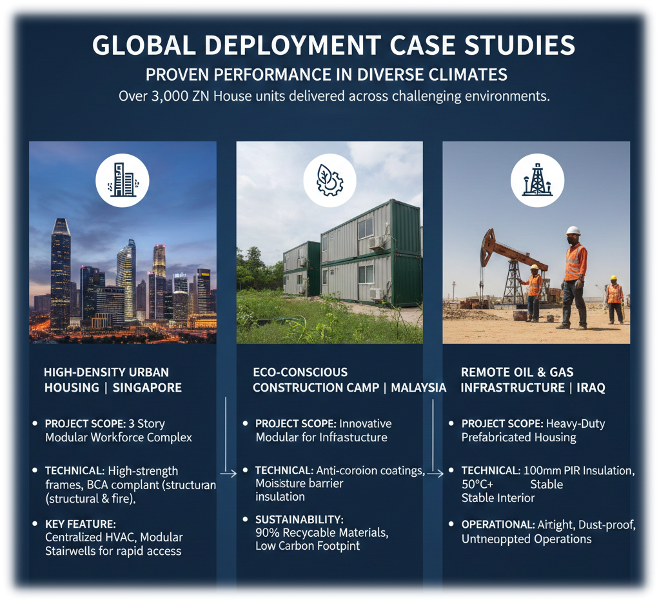Viewport: 659px width, 602px height.
Task: Open the green container camp photo
Action: point(329,271)
